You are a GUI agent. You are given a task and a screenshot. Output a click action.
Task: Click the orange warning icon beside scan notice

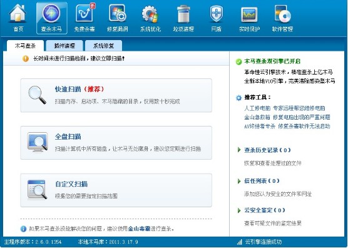coord(26,59)
